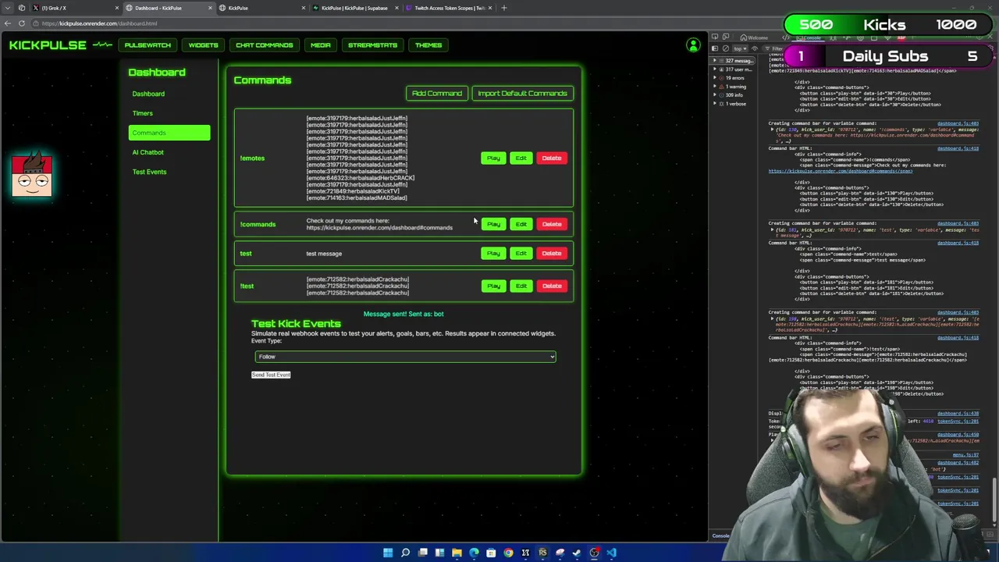Image resolution: width=999 pixels, height=562 pixels.
Task: Switch to the Supabase browser tab
Action: point(355,8)
